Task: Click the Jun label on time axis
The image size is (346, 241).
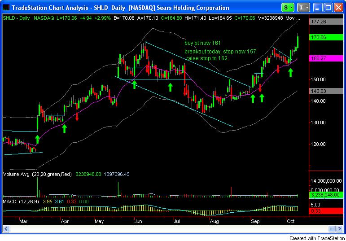Action: 138,221
